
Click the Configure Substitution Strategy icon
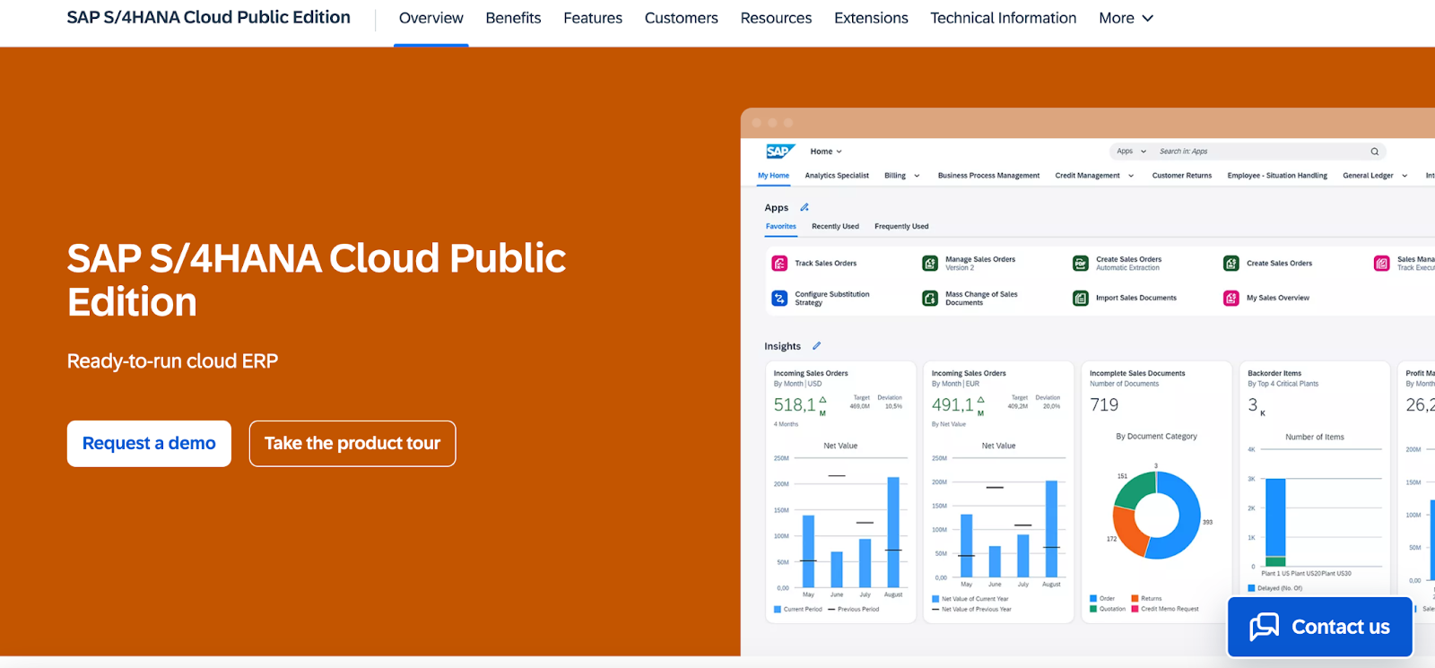779,299
